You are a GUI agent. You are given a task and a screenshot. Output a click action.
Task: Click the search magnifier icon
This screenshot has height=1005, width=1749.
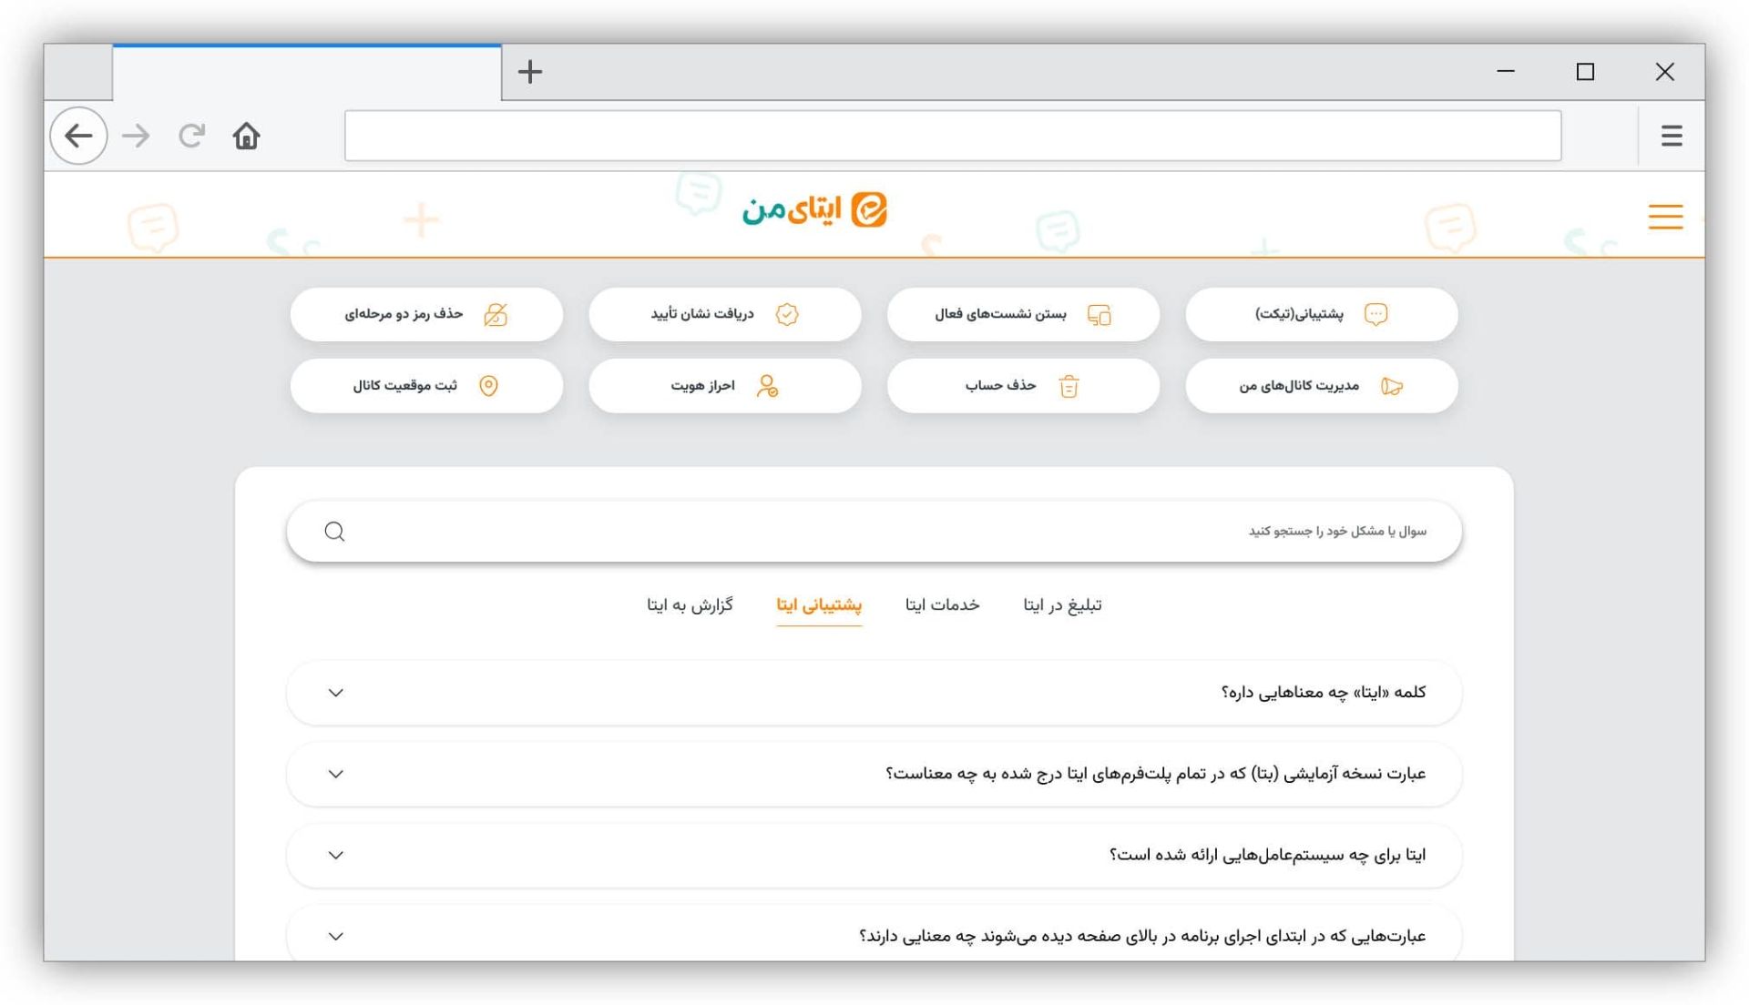pos(335,532)
